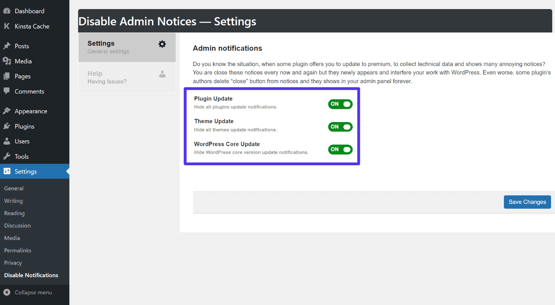This screenshot has height=305, width=555.
Task: Disable the Theme Update switch
Action: [340, 127]
